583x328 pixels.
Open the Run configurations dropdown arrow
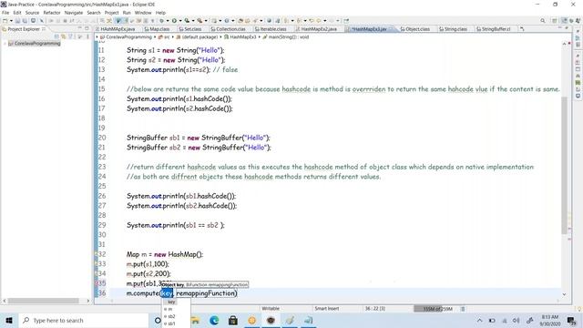tap(180, 21)
